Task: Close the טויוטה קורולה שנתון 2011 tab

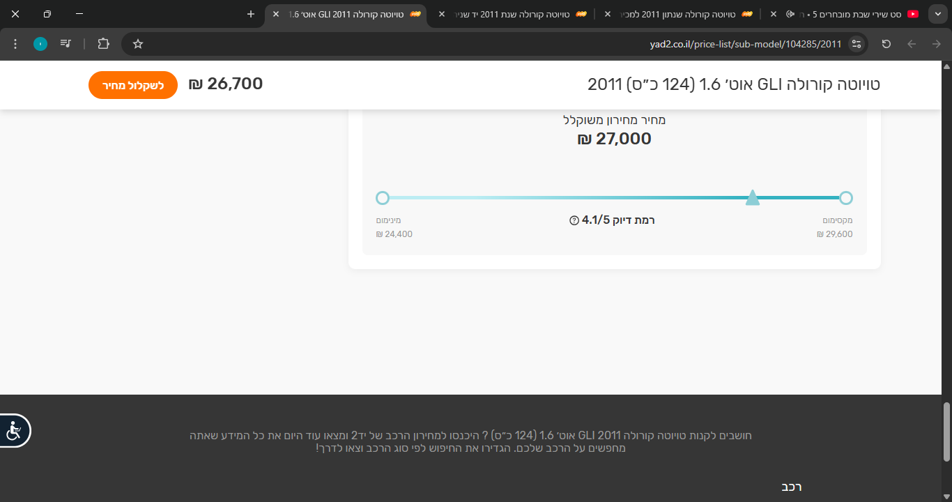Action: click(608, 14)
